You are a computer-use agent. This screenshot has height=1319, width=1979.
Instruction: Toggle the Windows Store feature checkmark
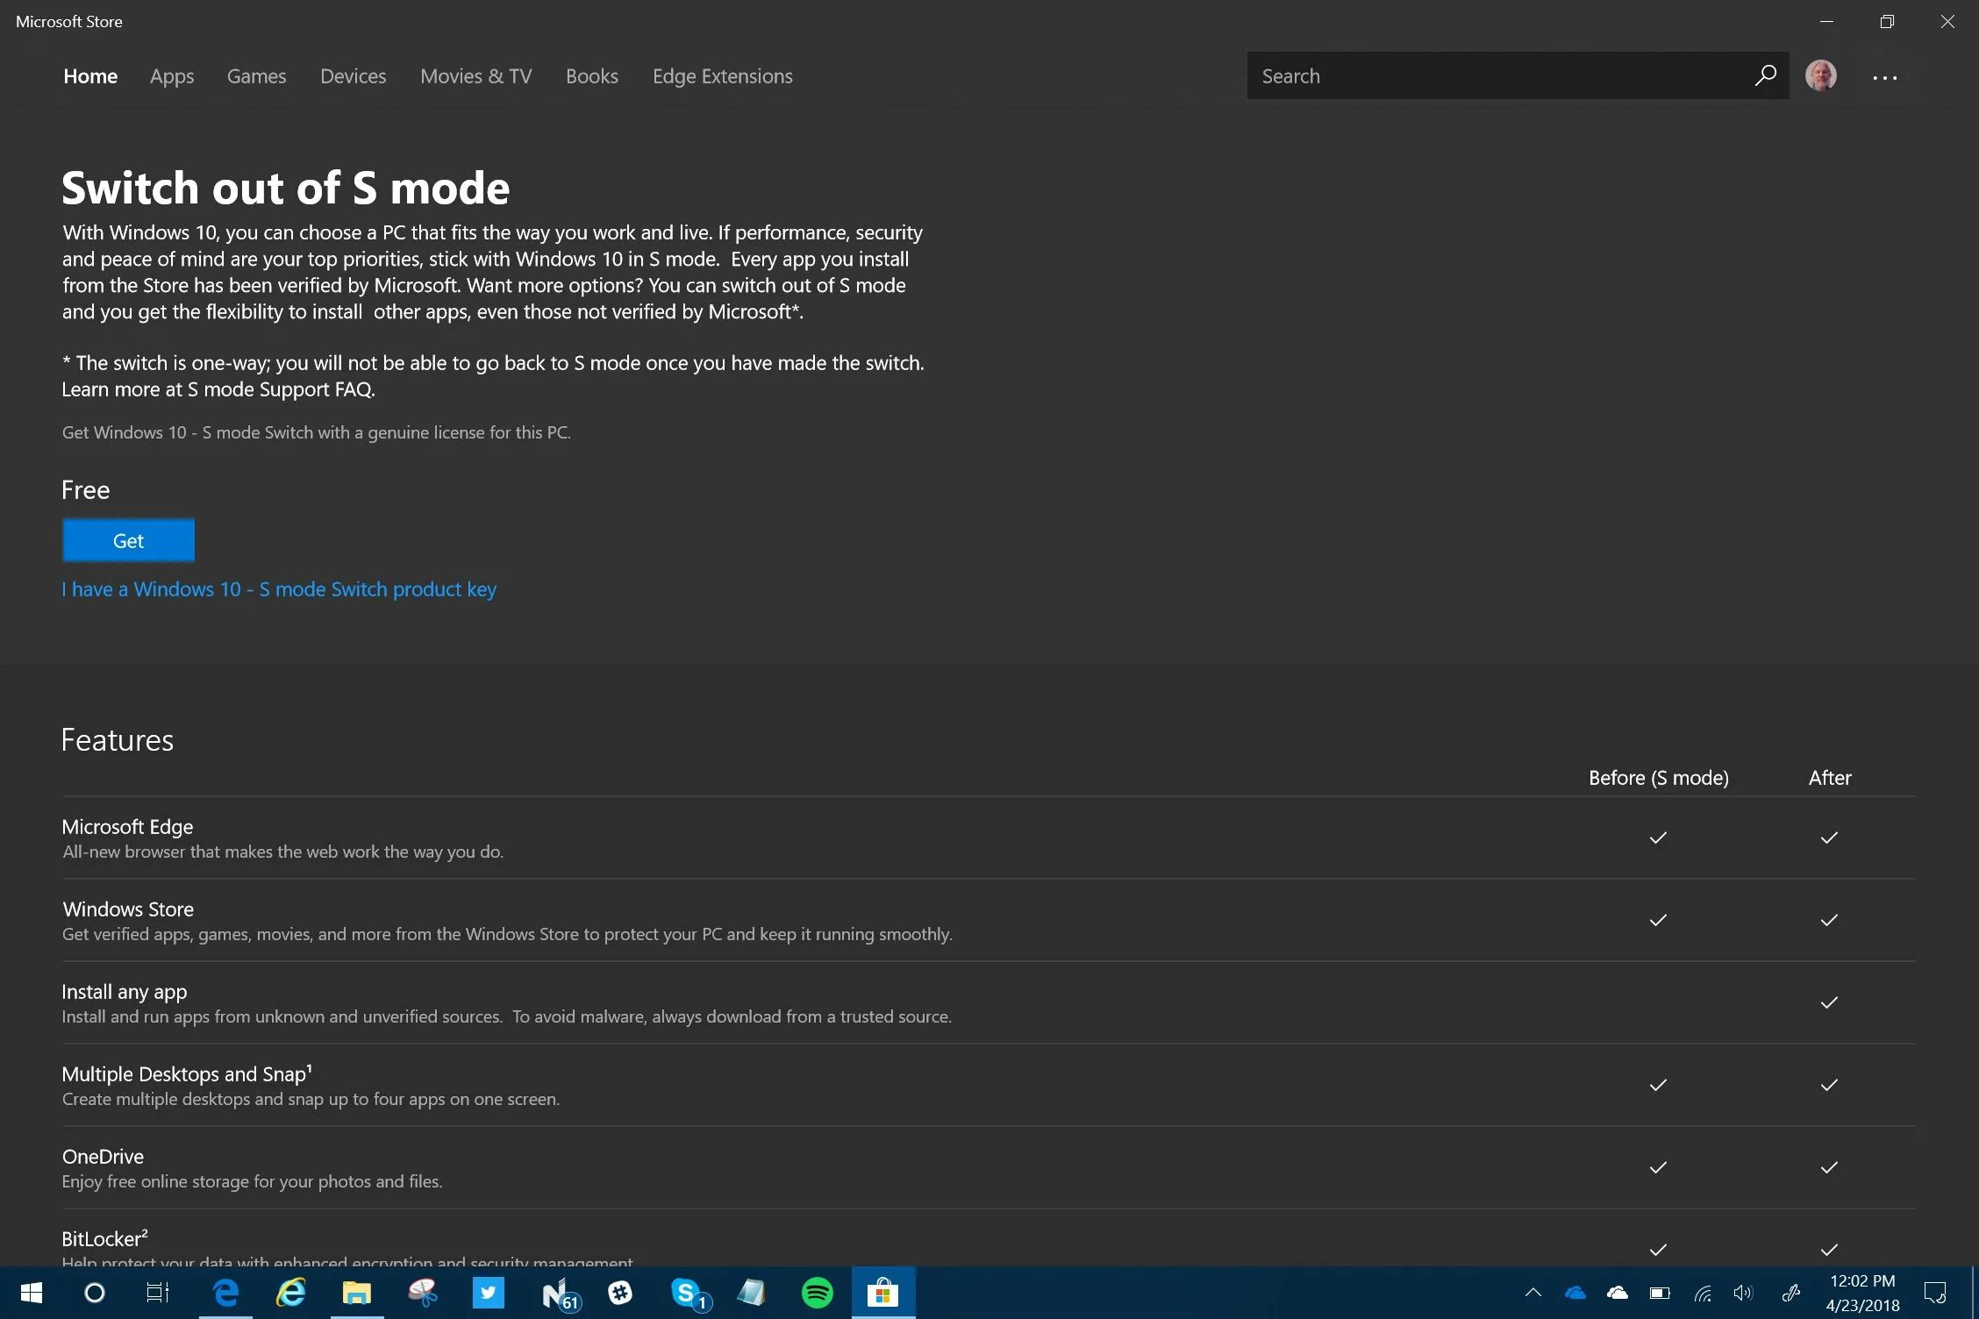[x=1658, y=918]
